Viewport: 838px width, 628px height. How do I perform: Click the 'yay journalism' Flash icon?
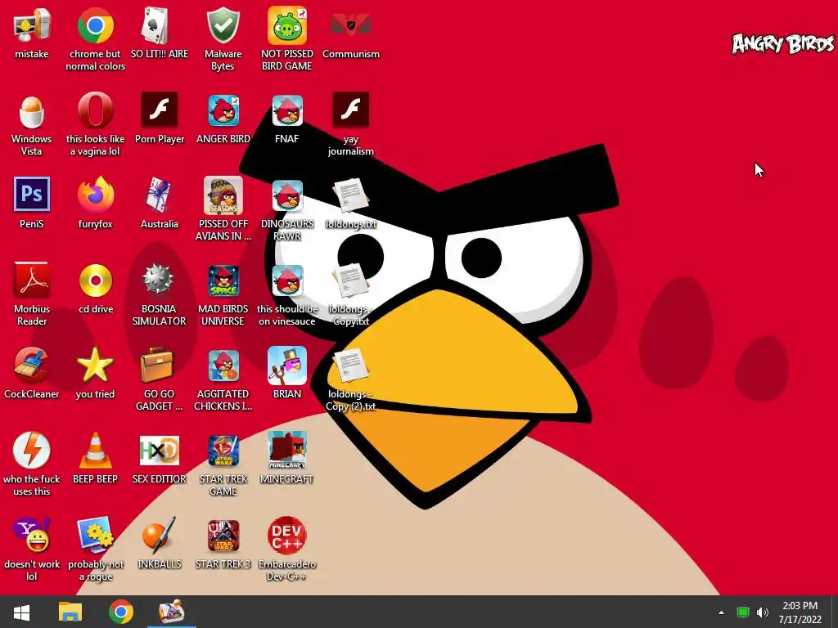click(350, 110)
